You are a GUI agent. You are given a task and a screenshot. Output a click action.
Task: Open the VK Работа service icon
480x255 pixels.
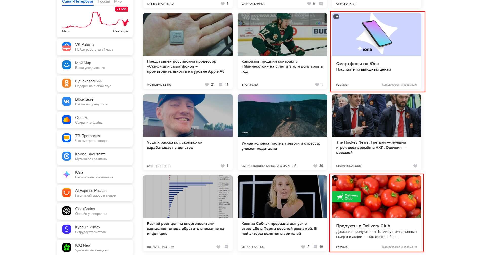coord(67,47)
